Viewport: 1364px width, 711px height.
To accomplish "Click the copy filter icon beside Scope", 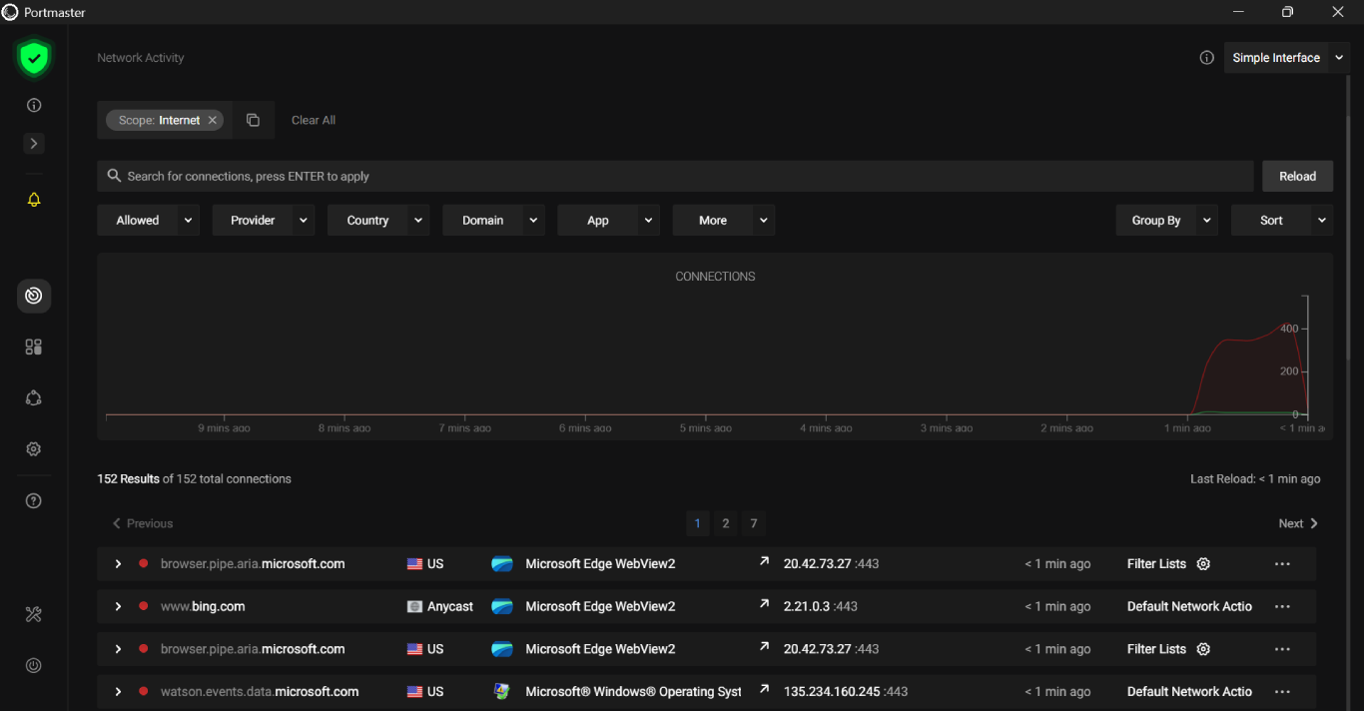I will [x=253, y=120].
